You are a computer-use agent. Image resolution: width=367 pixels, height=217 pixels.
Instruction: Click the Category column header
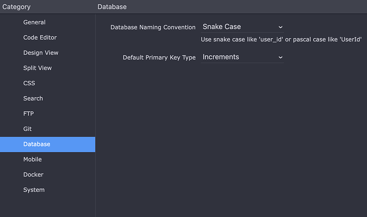click(16, 7)
